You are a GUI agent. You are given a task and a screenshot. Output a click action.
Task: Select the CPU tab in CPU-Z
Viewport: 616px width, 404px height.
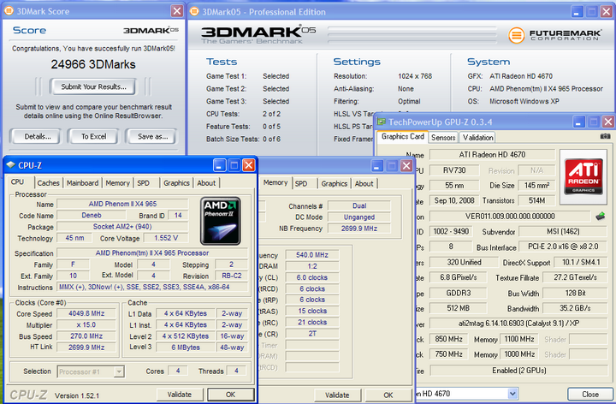point(17,182)
